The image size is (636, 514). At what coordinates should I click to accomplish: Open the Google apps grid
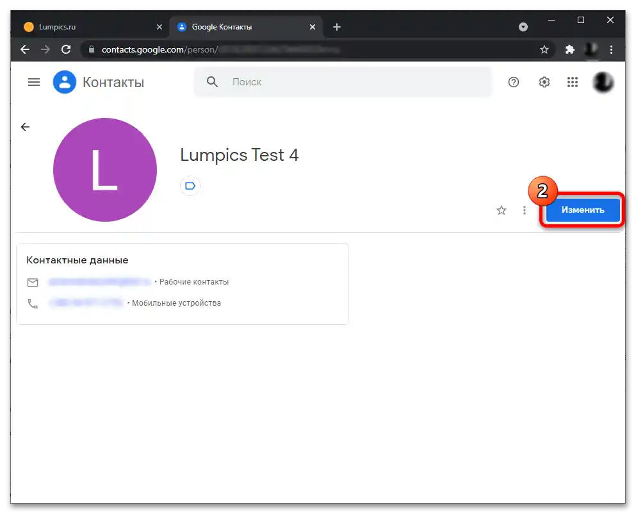573,83
